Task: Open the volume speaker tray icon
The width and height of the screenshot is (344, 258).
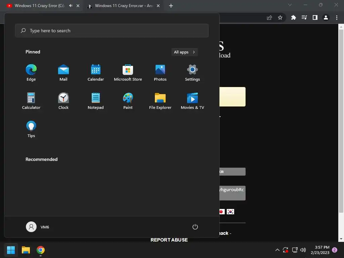Action: tap(303, 250)
